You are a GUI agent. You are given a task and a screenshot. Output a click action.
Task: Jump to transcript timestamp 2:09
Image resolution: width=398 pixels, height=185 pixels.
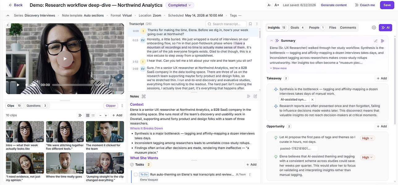coord(135,69)
